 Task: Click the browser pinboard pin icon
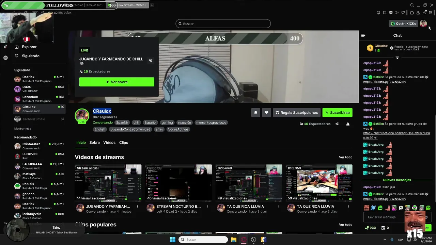pyautogui.click(x=378, y=13)
